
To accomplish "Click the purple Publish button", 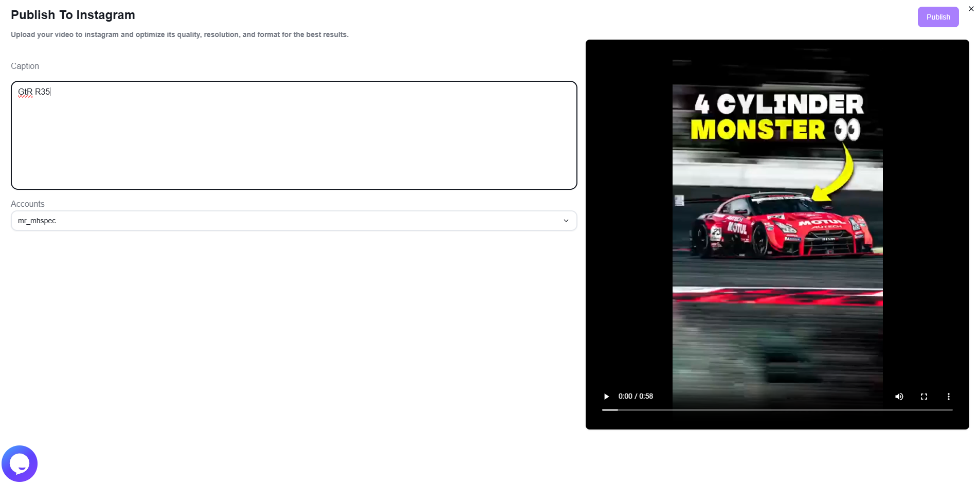I will point(938,17).
